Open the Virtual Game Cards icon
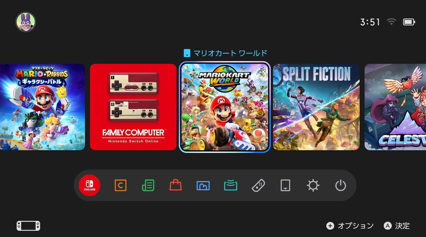Viewport: 426px width, 237px height. pyautogui.click(x=285, y=186)
